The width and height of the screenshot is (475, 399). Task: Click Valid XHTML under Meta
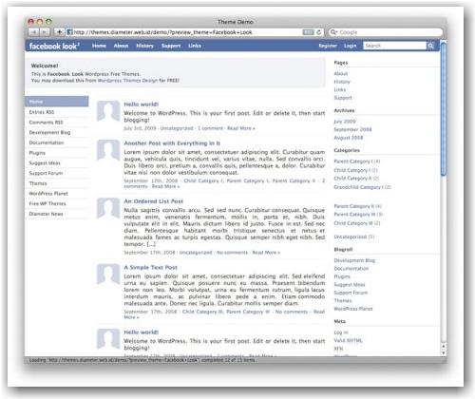click(348, 341)
